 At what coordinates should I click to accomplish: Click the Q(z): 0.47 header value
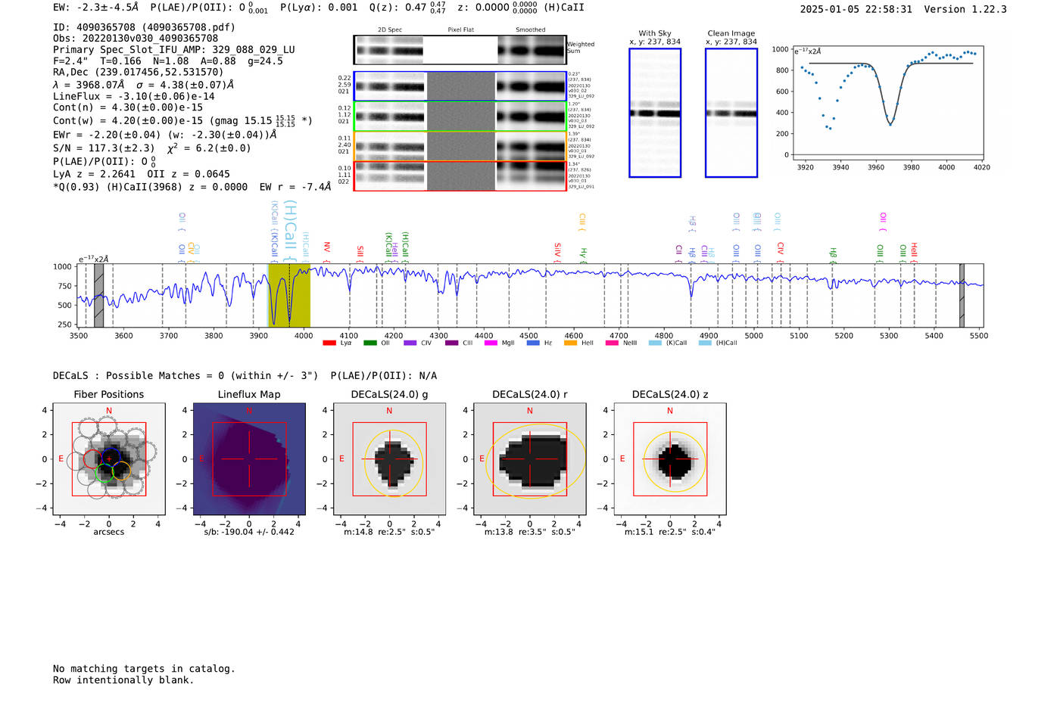(x=408, y=8)
